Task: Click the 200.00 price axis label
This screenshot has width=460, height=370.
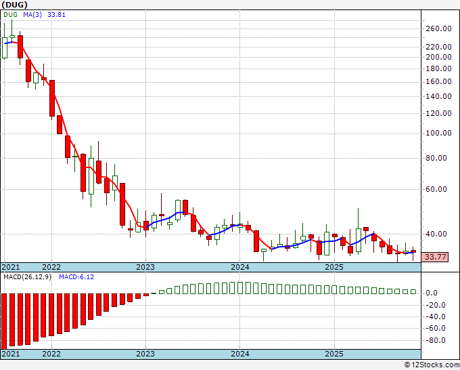Action: pos(438,57)
